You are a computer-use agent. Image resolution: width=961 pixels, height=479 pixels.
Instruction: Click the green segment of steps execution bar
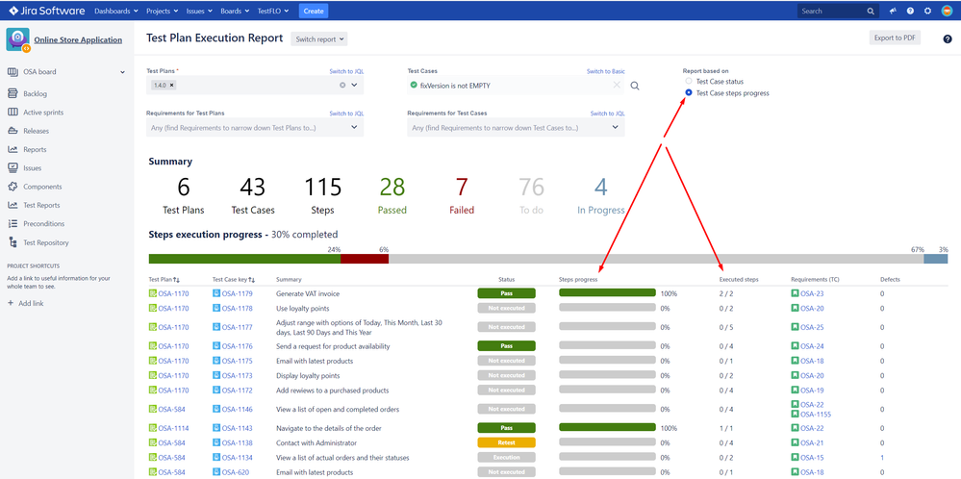click(244, 259)
